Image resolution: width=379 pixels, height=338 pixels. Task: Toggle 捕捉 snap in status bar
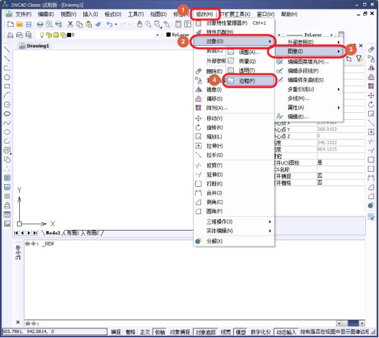pos(116,332)
